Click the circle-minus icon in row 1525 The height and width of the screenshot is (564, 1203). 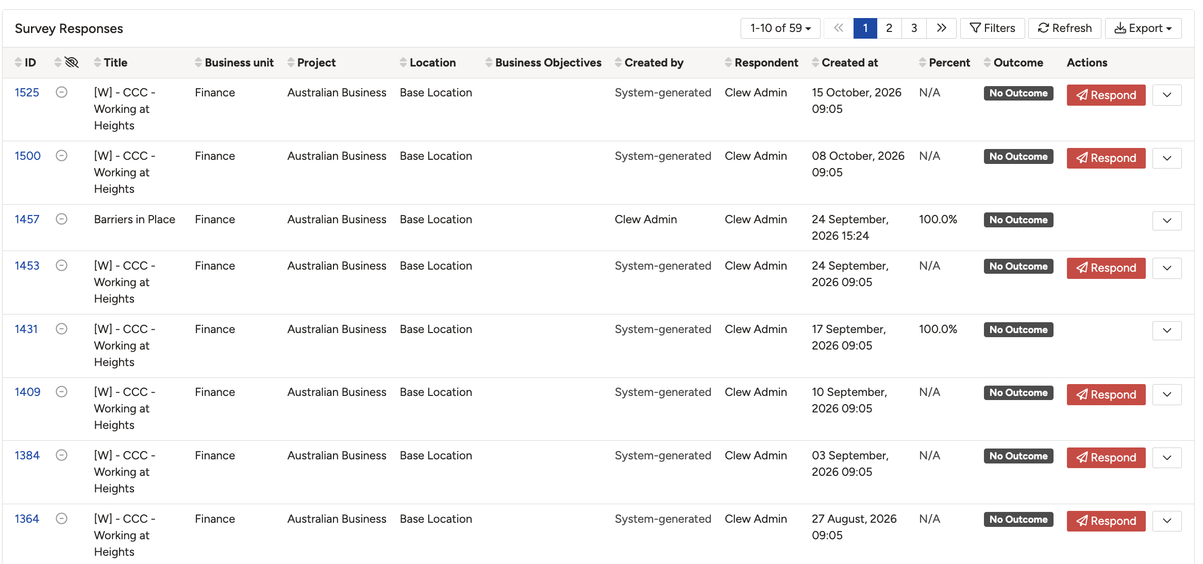[61, 92]
